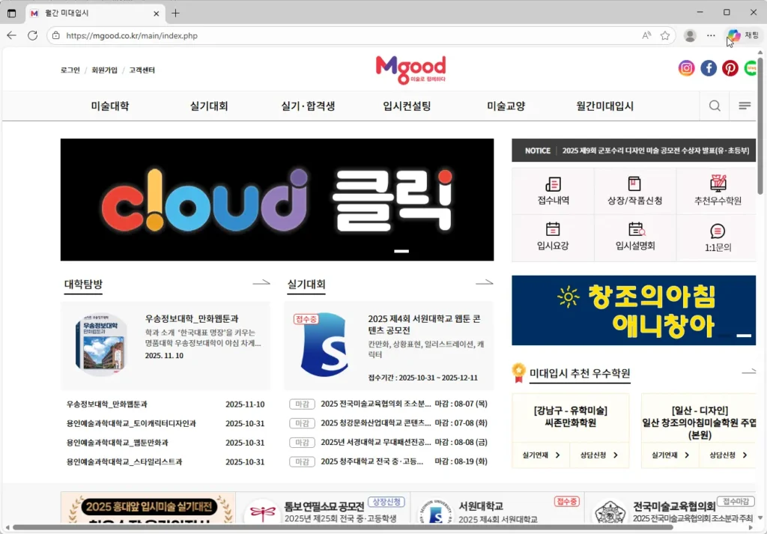767x534 pixels.
Task: Expand the 대학탐방 section arrow
Action: [261, 282]
